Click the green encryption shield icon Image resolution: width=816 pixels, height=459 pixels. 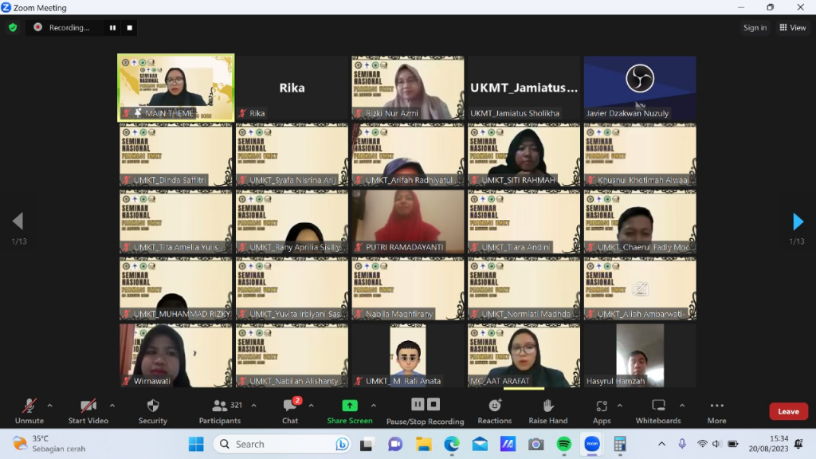[13, 27]
